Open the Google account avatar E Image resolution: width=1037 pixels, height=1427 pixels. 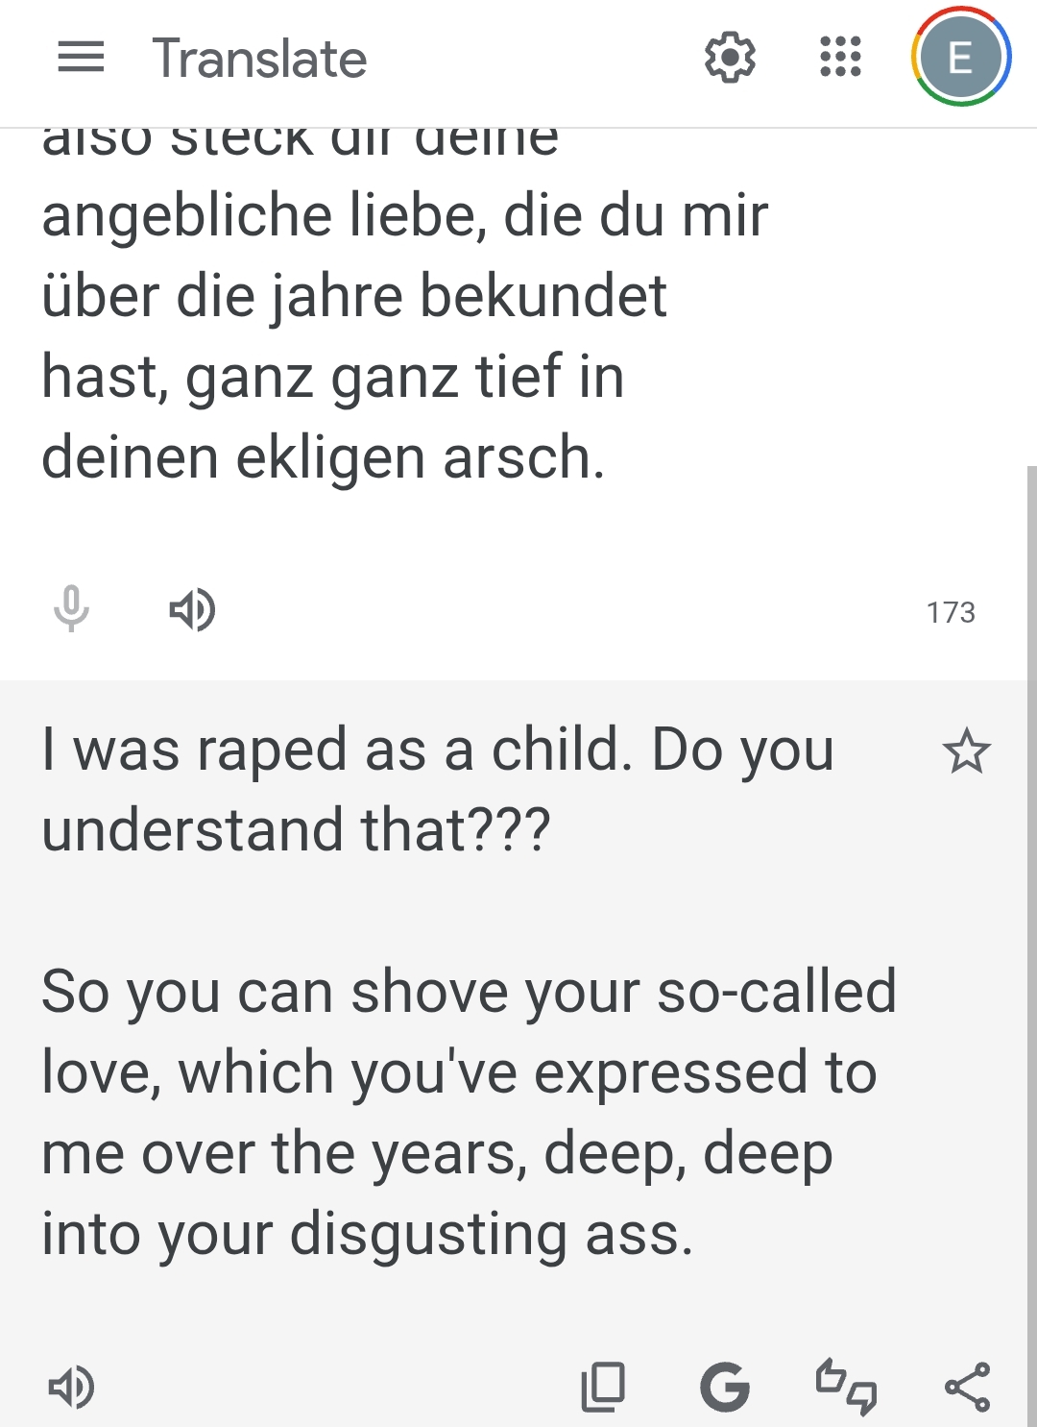[960, 58]
